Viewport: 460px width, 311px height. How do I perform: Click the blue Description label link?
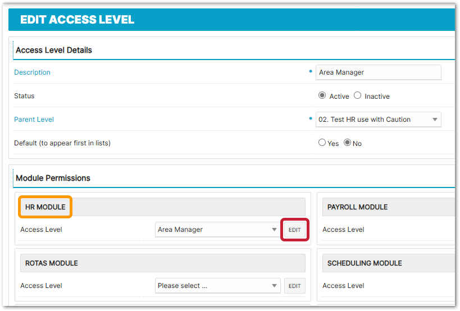32,72
